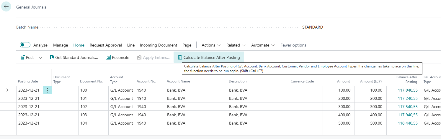Click the Reconcile button label
Viewport: 441px width, 139px height.
[x=120, y=57]
